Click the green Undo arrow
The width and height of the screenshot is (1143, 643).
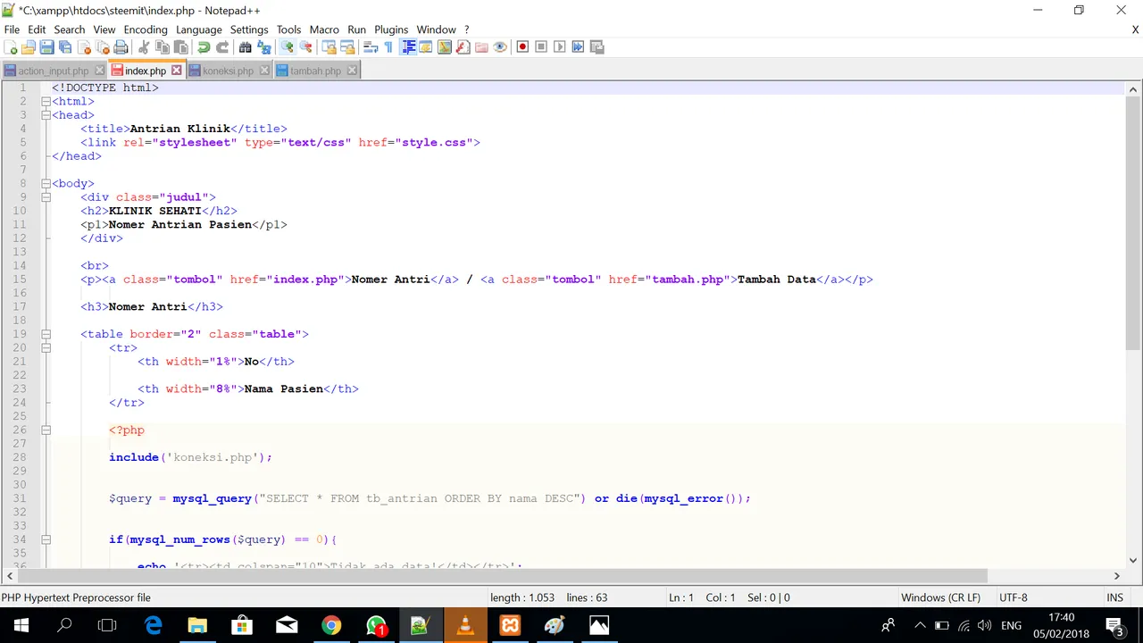[x=204, y=47]
